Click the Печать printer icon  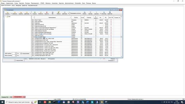[84, 12]
